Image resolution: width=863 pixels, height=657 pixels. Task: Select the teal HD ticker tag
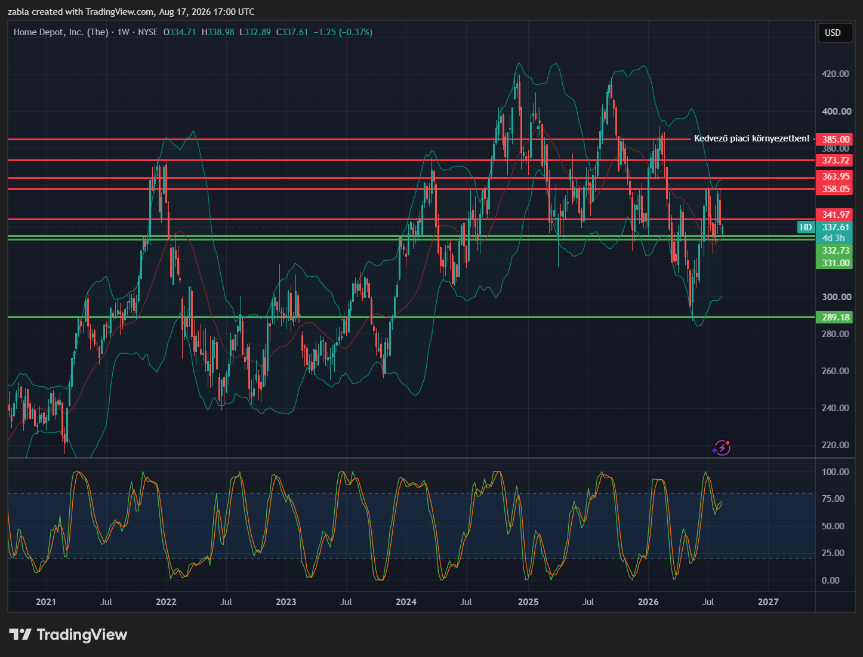pyautogui.click(x=806, y=227)
